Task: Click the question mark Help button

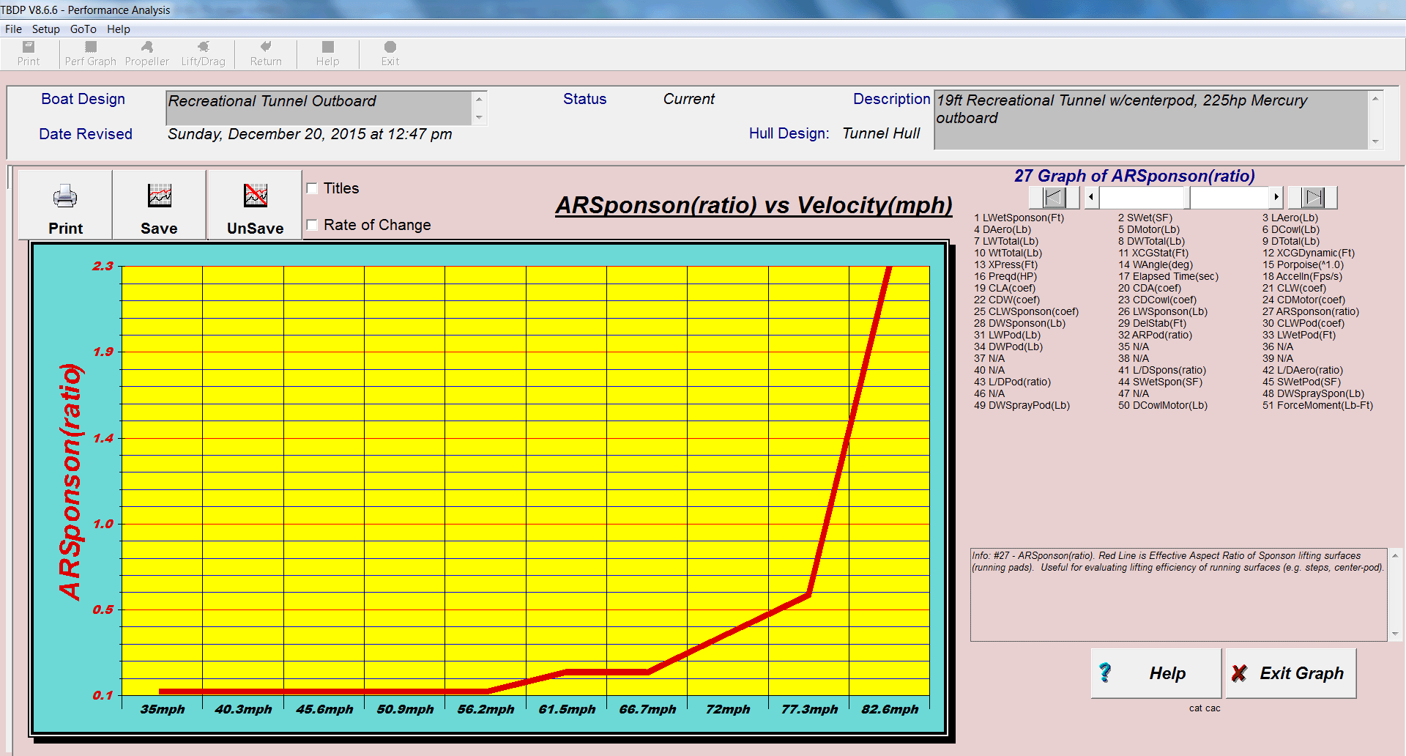Action: pos(1156,673)
